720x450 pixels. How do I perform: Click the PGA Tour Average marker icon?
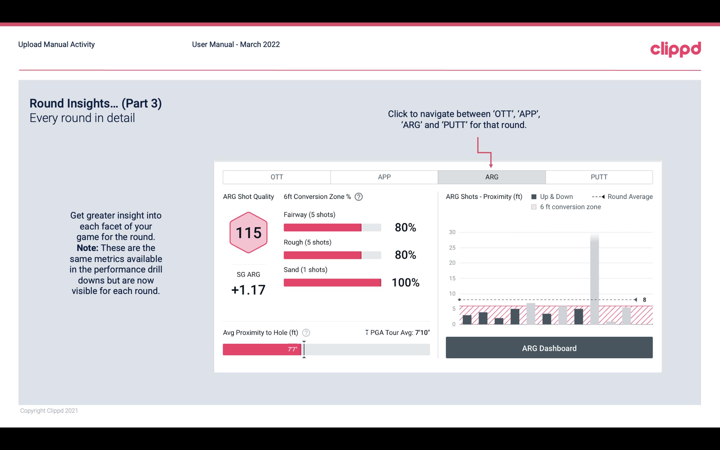[x=366, y=332]
